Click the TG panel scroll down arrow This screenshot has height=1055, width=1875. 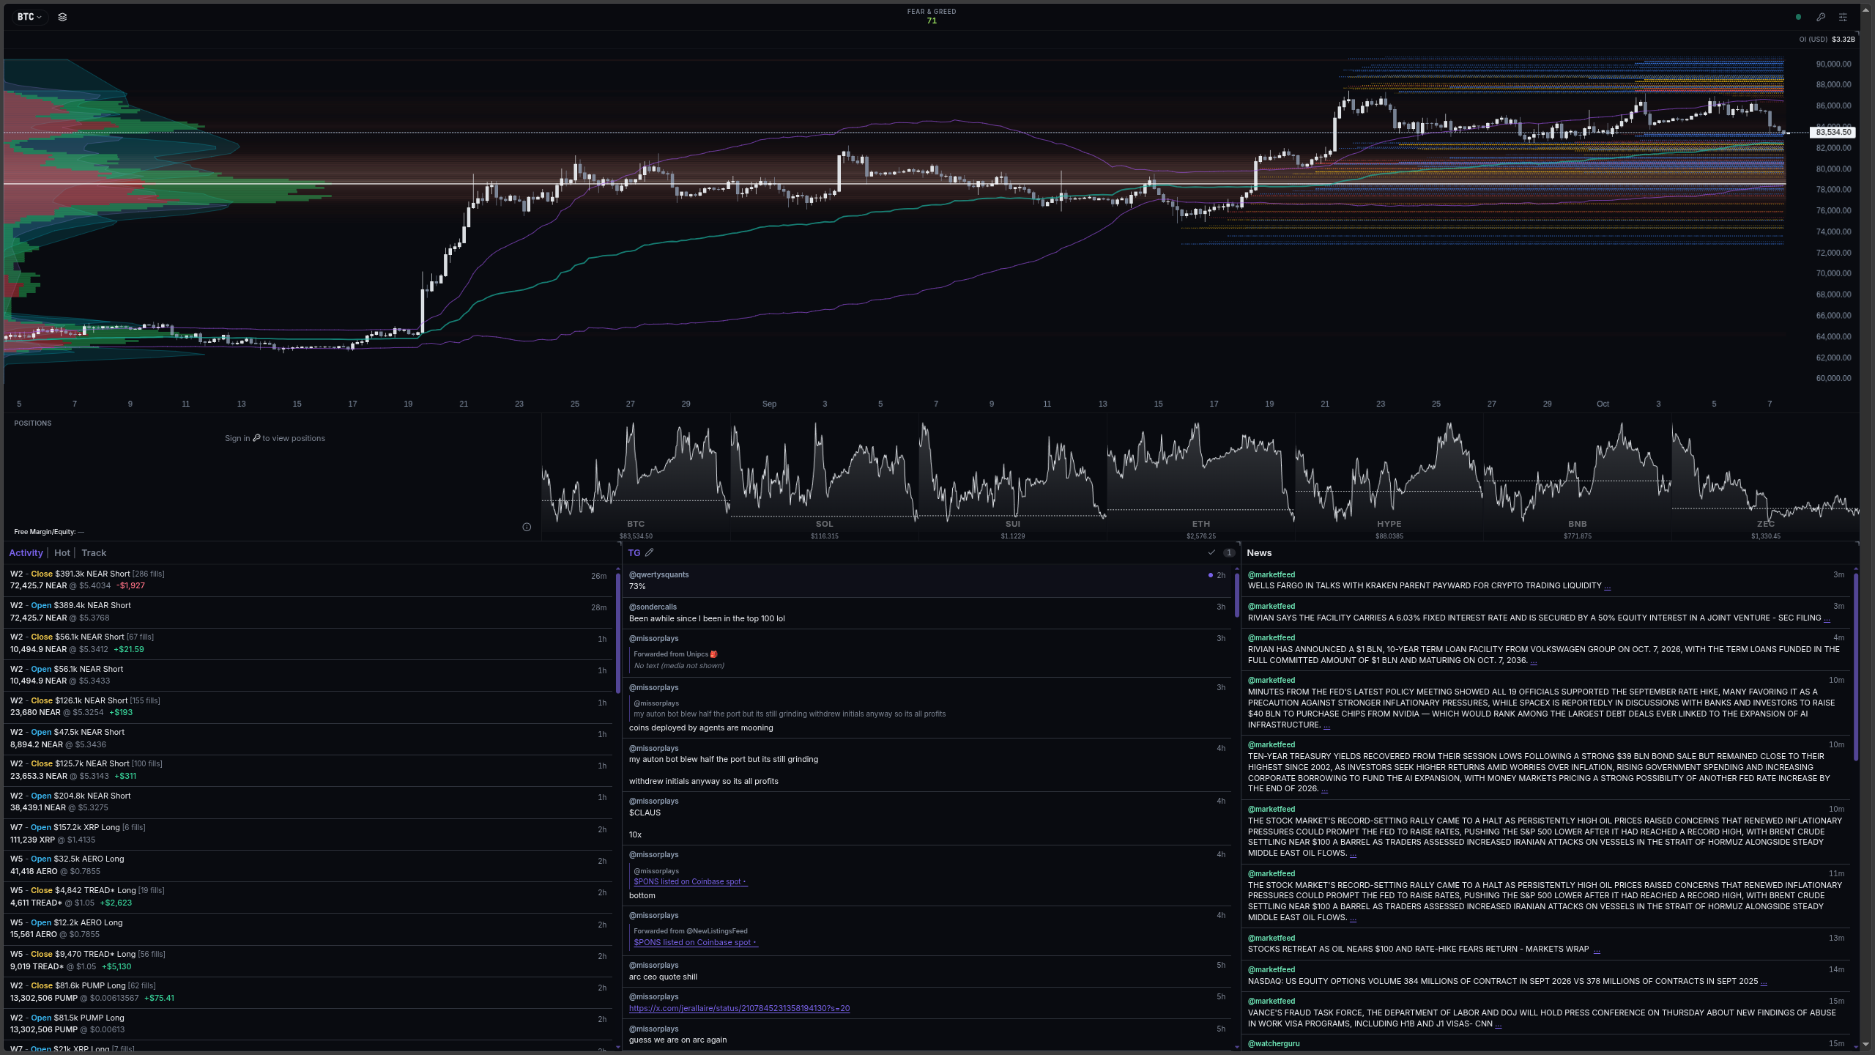click(1237, 1047)
